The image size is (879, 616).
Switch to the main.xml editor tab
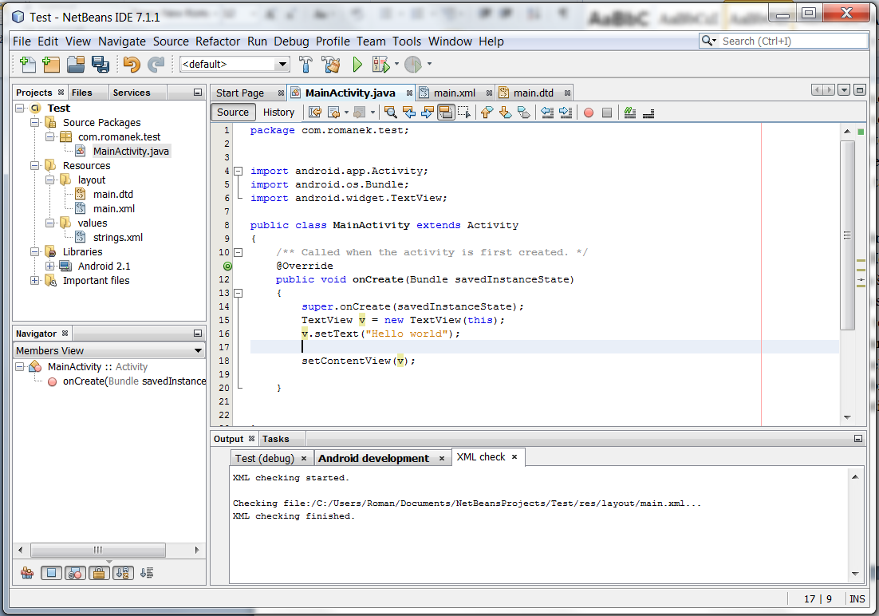coord(454,93)
